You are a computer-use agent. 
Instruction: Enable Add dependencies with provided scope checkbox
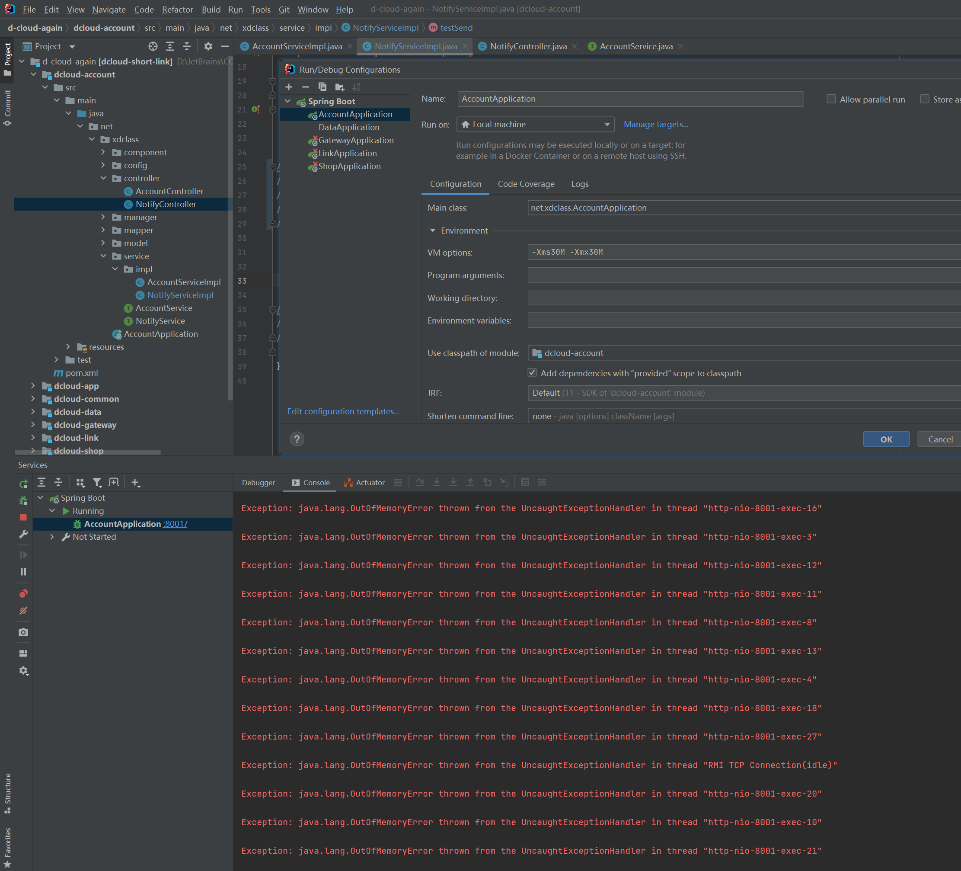coord(532,374)
